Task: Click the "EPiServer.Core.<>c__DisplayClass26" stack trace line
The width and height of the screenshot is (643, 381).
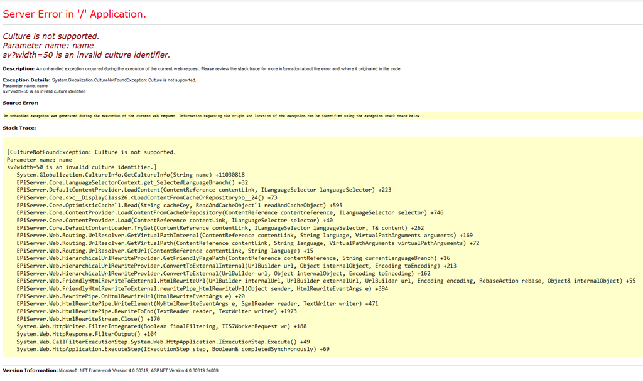Action: (147, 197)
